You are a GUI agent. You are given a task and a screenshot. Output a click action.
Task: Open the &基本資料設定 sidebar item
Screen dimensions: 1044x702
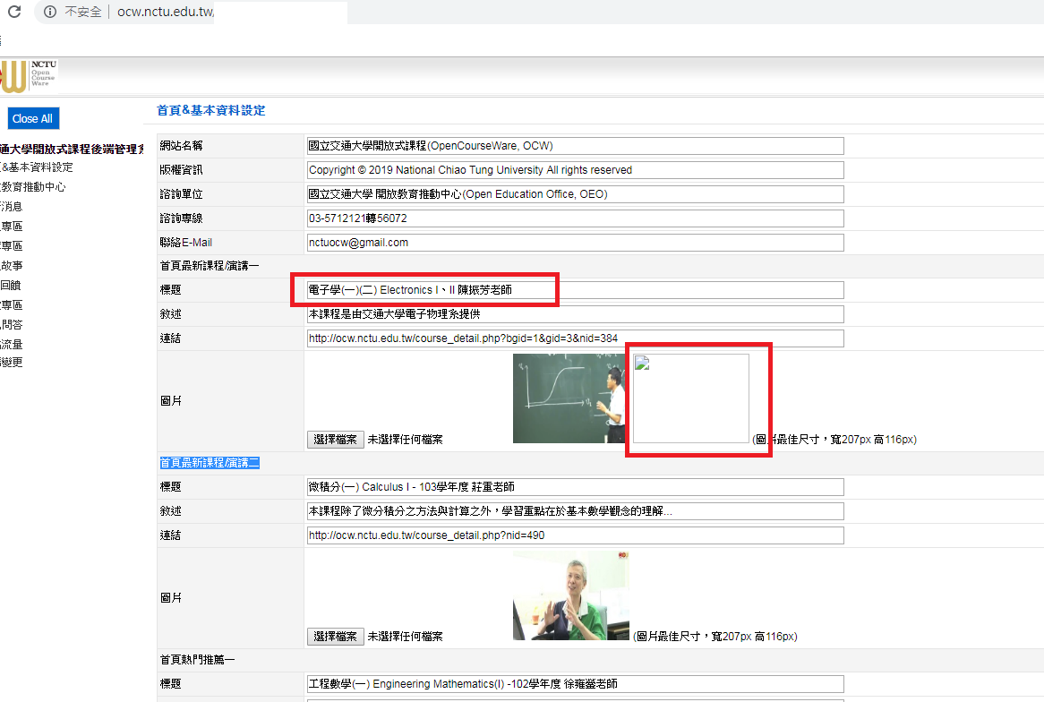38,167
